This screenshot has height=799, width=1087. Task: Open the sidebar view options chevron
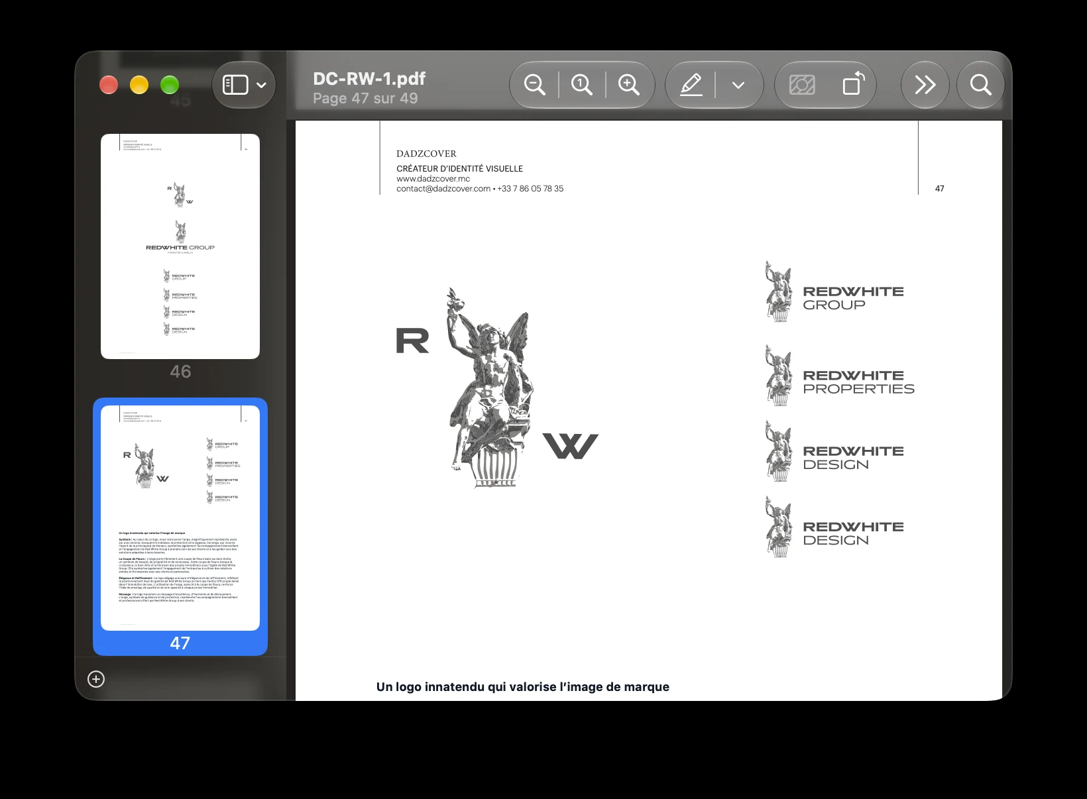[261, 85]
